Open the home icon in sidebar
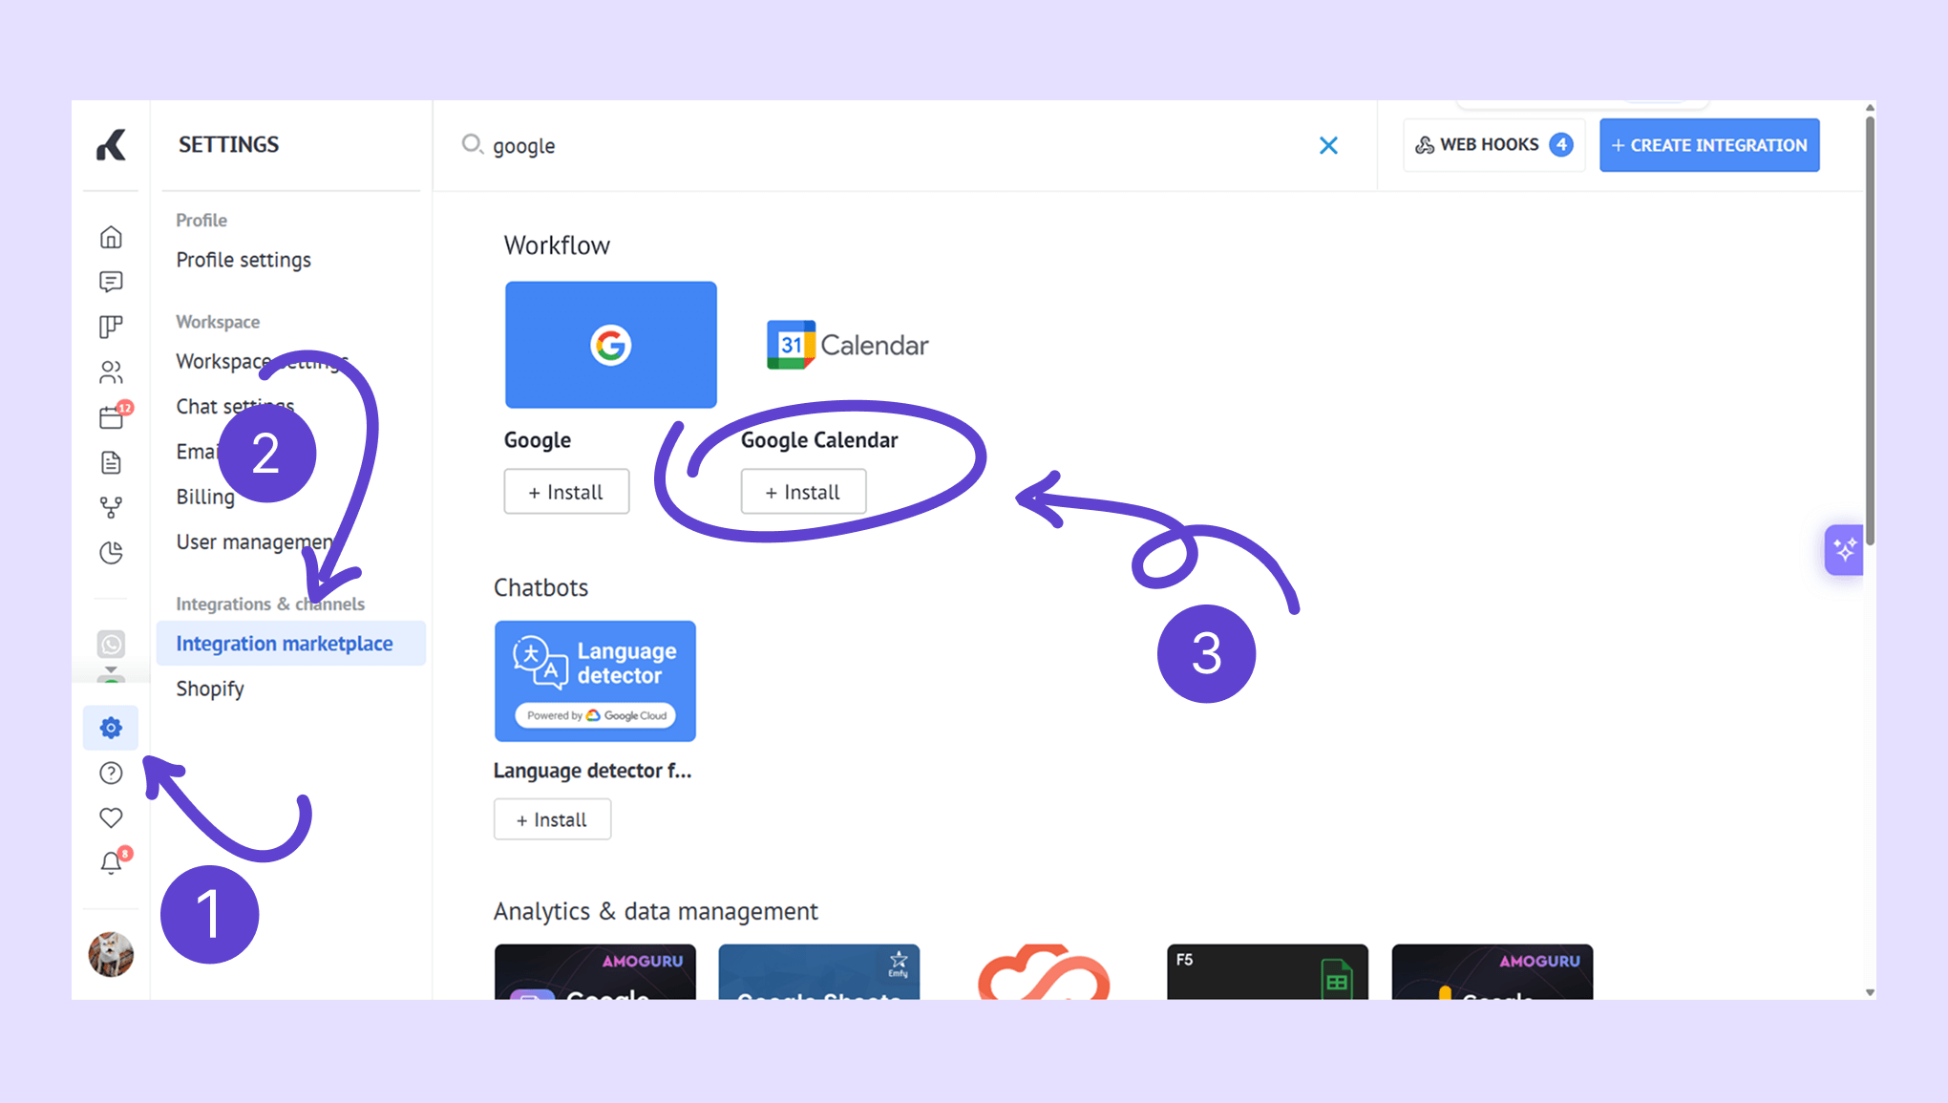1948x1103 pixels. (111, 237)
